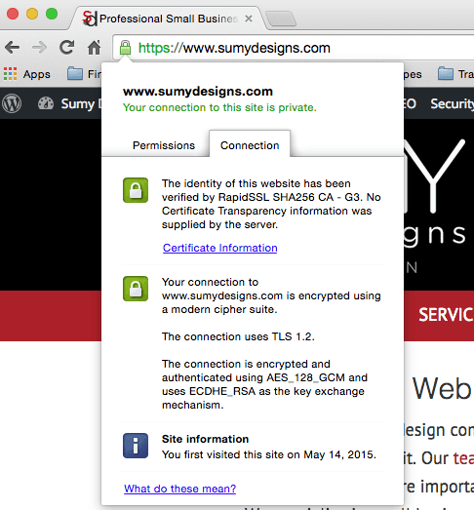Open the bookmarks folder after Apps
Image resolution: width=474 pixels, height=510 pixels.
point(84,74)
